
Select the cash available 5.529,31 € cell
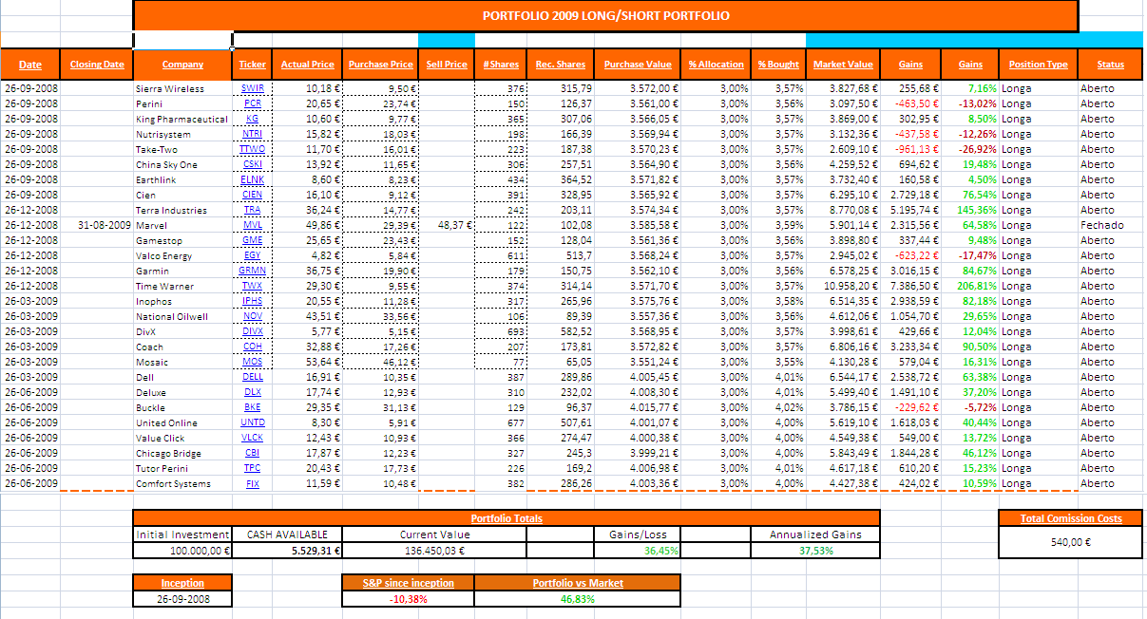coord(288,551)
